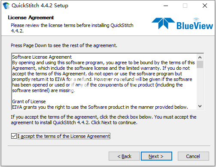This screenshot has width=216, height=167.
Task: Click the 'License Agreement' page heading
Action: (31, 18)
